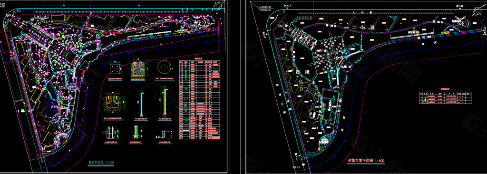Select the shorter lamp pole elevation detail

(142, 104)
